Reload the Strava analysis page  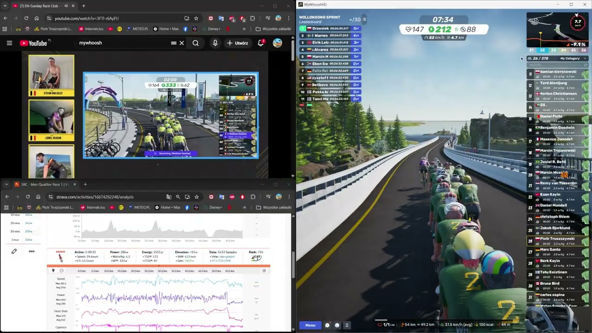click(28, 197)
